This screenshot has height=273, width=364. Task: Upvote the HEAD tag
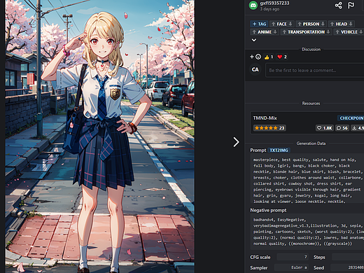tap(332, 24)
